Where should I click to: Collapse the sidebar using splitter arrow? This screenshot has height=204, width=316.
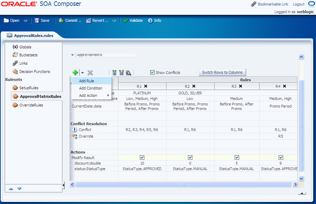(x=63, y=185)
